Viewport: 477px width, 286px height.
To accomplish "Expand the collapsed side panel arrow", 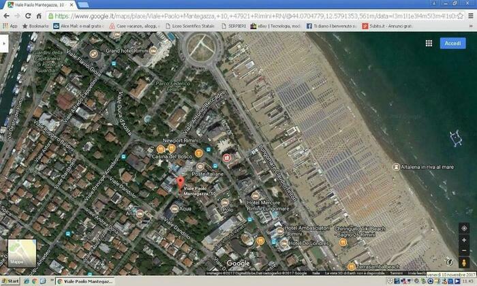I will tap(4, 44).
